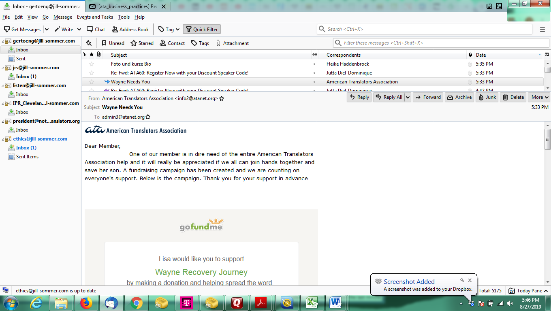Toggle the Starred quick filter
This screenshot has width=551, height=311.
(x=142, y=43)
